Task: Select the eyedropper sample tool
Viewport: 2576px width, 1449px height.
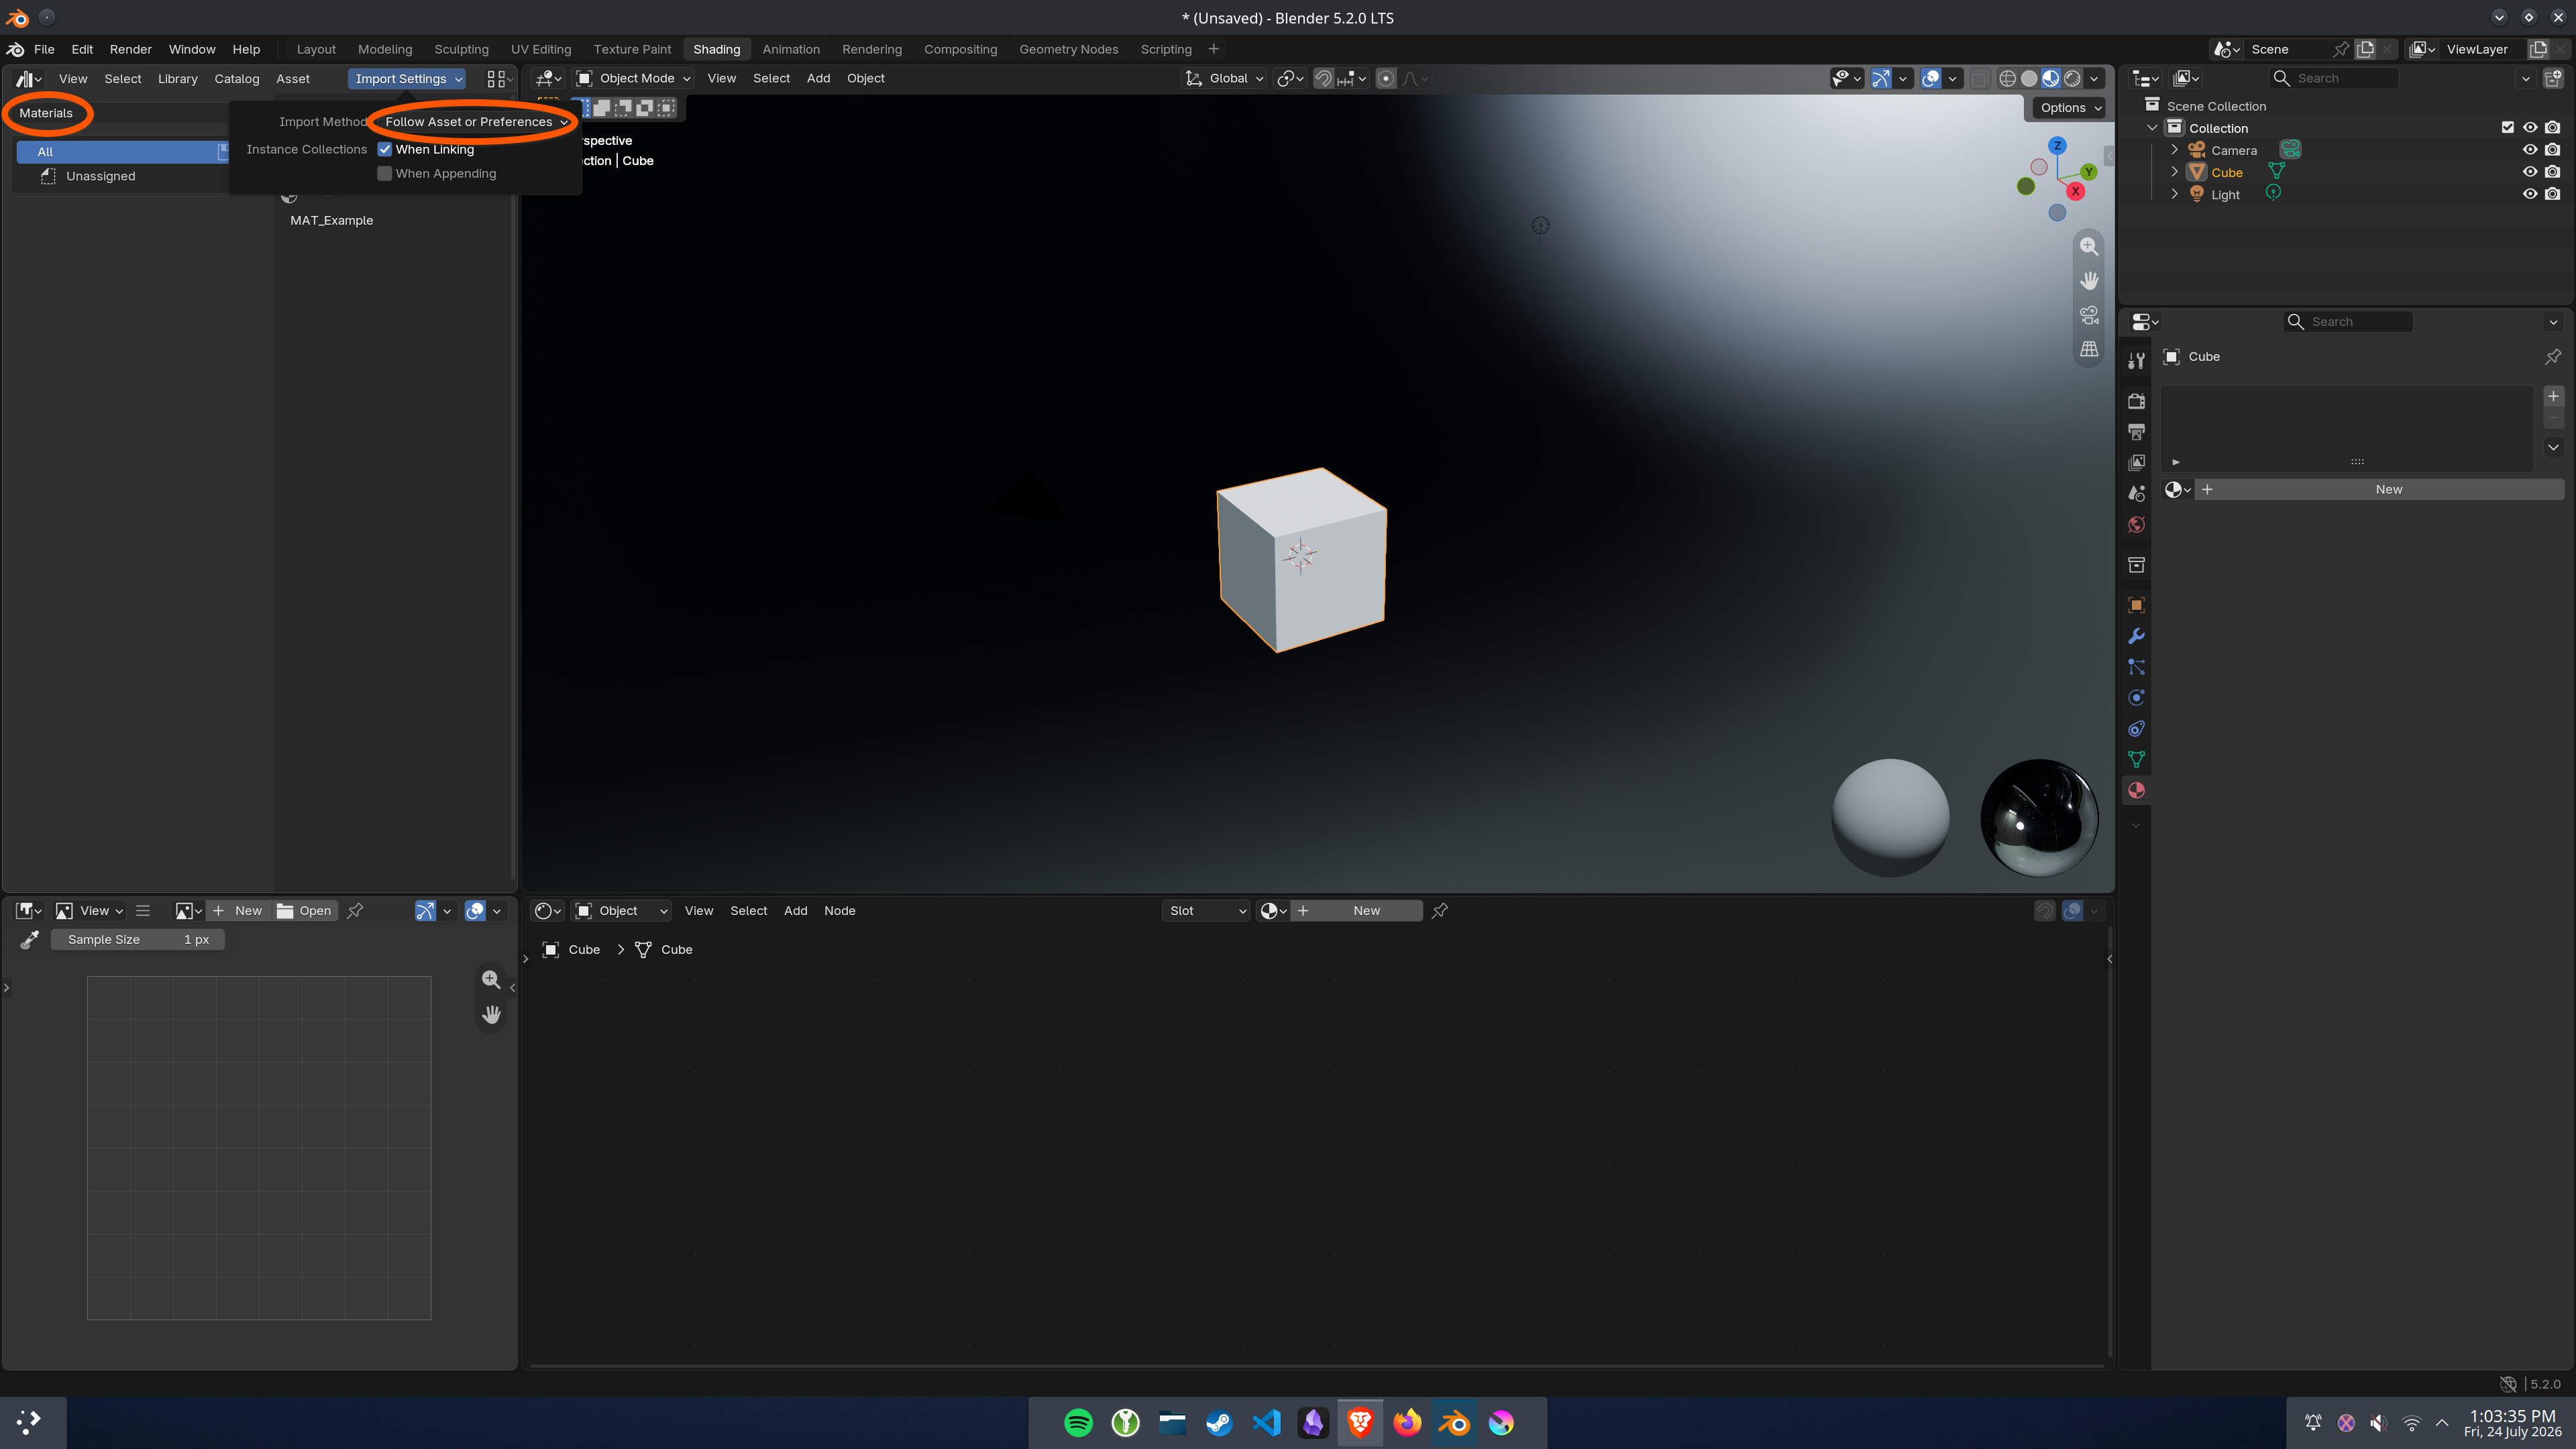Action: [29, 939]
